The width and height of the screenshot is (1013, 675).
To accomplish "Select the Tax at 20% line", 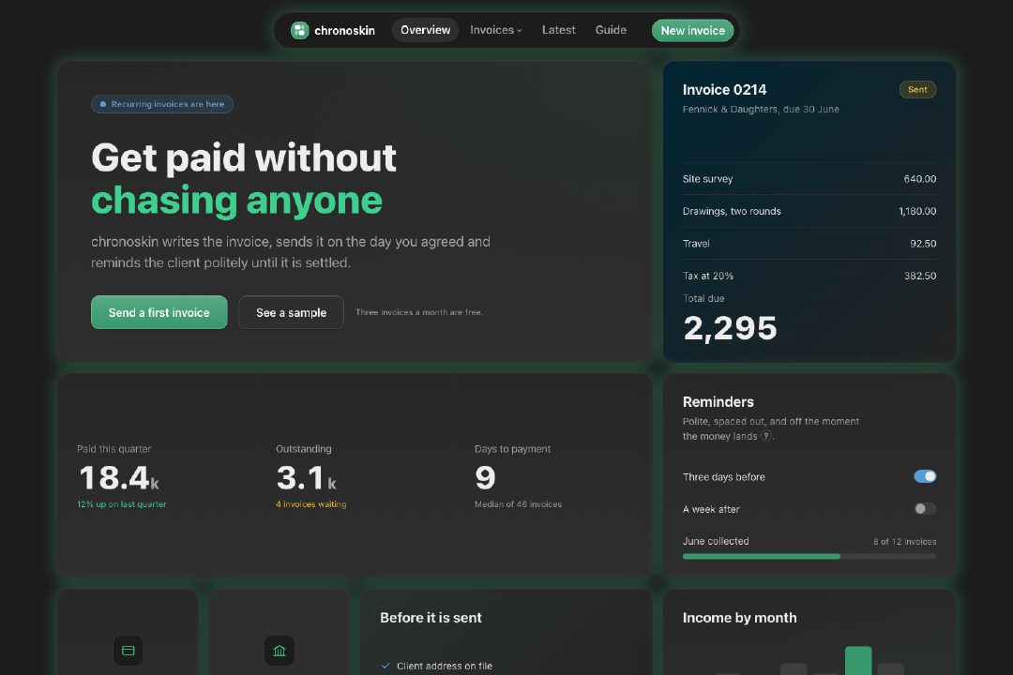I will tap(809, 276).
